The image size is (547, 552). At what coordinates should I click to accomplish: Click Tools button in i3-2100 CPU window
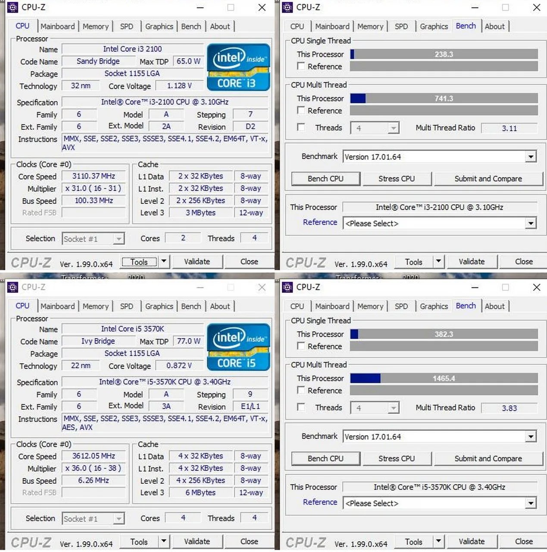click(139, 261)
